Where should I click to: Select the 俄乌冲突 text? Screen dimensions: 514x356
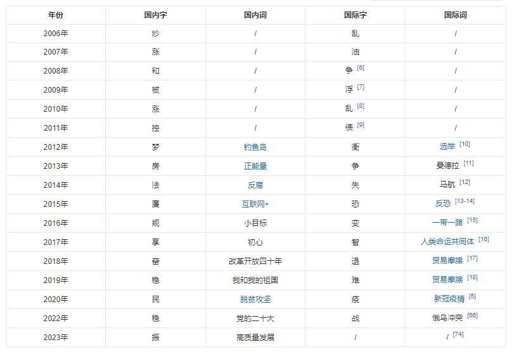click(447, 318)
